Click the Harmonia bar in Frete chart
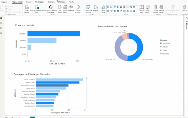This screenshot has height=118, width=188. pyautogui.click(x=54, y=34)
